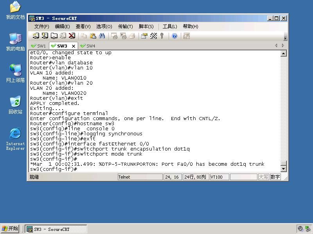Click the 'APPLY completed.' terminal line
Viewport: 313px width, 234px height.
coord(55,103)
